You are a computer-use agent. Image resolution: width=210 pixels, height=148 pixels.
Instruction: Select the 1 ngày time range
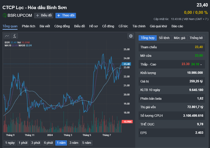(9, 143)
